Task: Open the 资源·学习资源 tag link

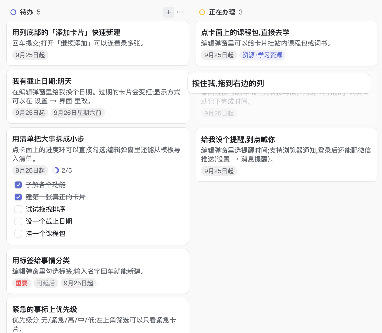Action: [x=262, y=55]
